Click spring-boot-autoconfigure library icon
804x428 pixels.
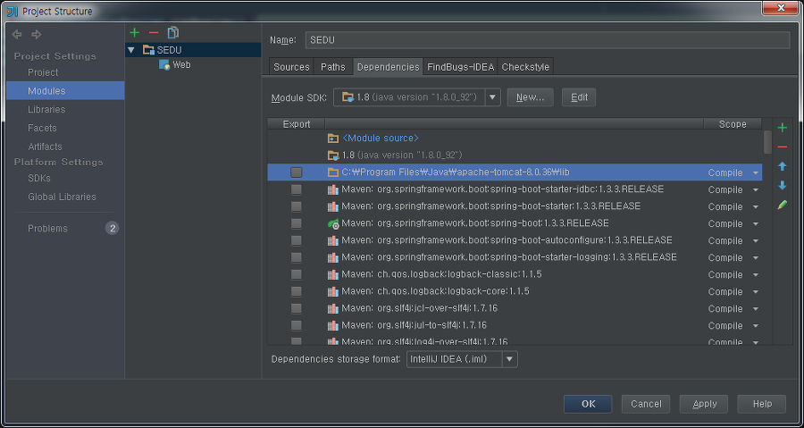pos(333,240)
